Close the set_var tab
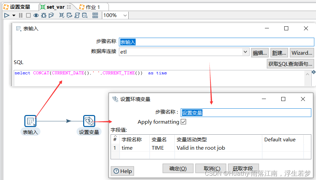Image resolution: width=316 pixels, height=180 pixels. (69, 7)
